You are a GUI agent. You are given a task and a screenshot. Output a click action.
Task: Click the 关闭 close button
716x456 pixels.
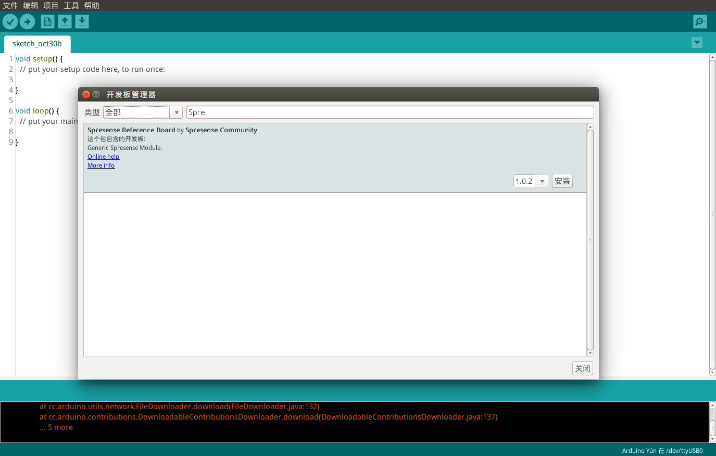coord(582,369)
